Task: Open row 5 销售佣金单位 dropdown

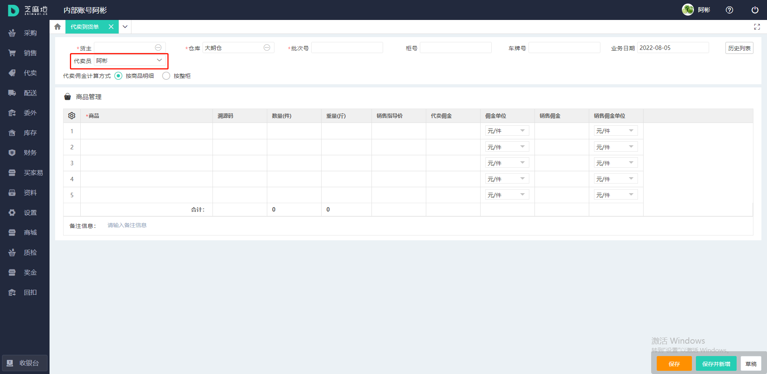Action: click(x=616, y=195)
